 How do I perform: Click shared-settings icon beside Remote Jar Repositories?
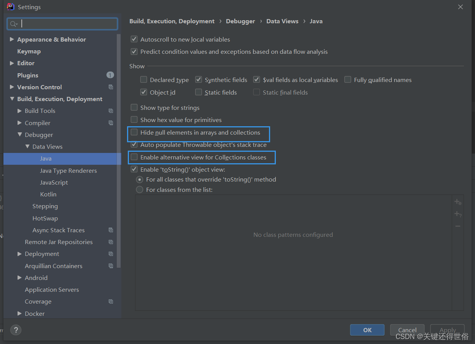(x=111, y=242)
